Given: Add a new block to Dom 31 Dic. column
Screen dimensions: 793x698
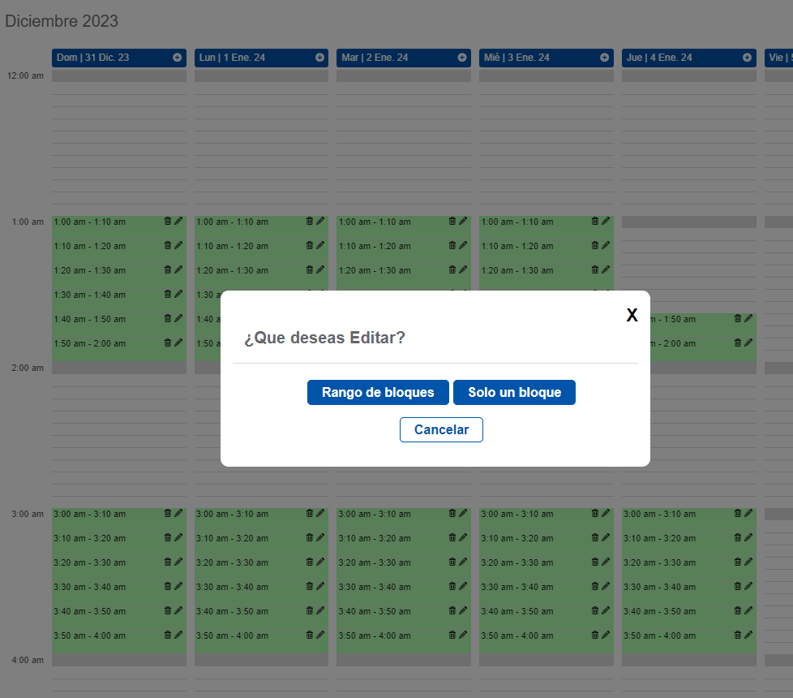Looking at the screenshot, I should point(177,58).
